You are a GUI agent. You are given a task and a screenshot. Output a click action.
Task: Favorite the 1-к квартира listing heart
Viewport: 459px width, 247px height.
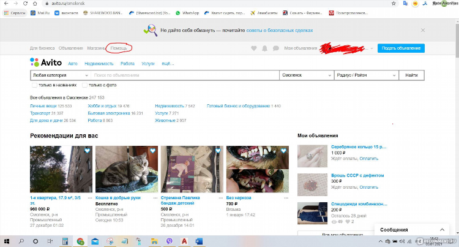tap(88, 151)
